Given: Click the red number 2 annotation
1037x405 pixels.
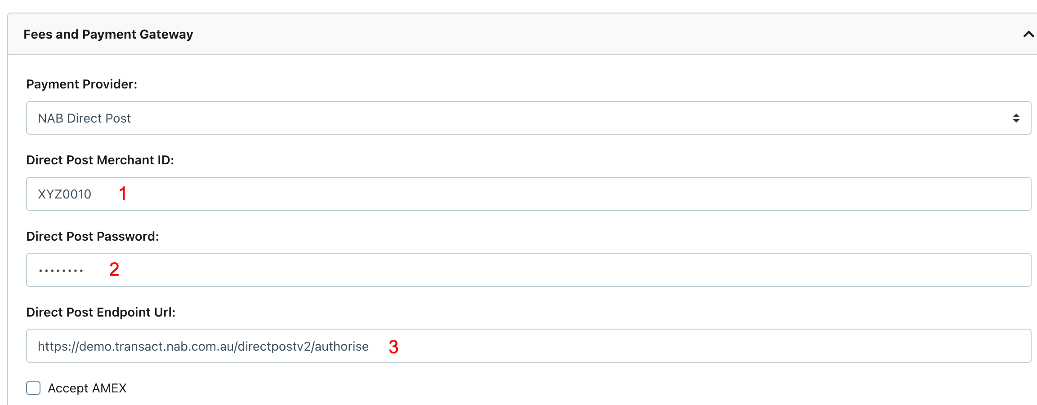Looking at the screenshot, I should [114, 269].
